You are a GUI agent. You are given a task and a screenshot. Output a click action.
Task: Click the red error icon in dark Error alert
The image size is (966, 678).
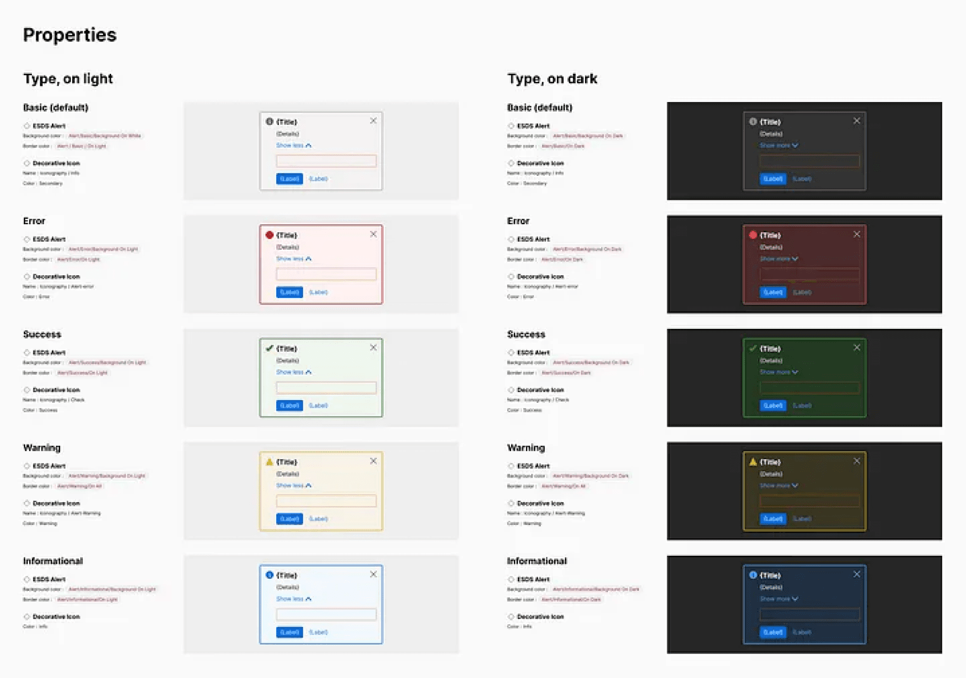tap(753, 235)
